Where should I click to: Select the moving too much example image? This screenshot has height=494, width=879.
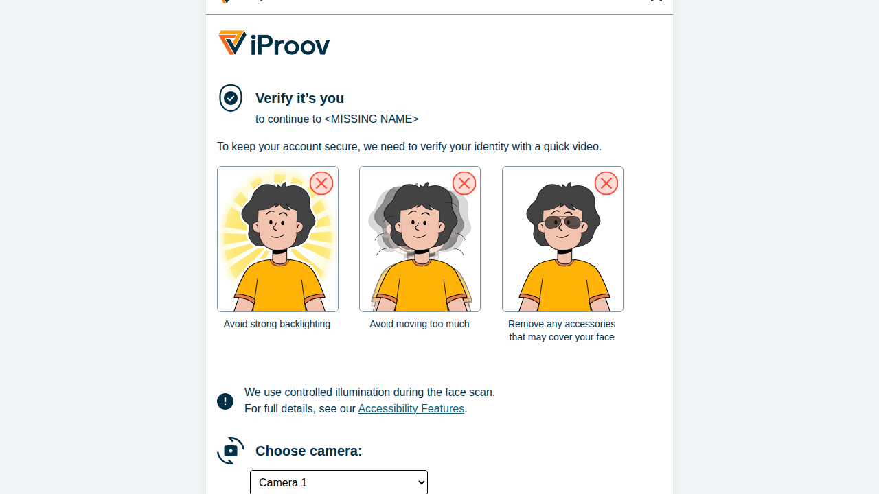[x=420, y=239]
